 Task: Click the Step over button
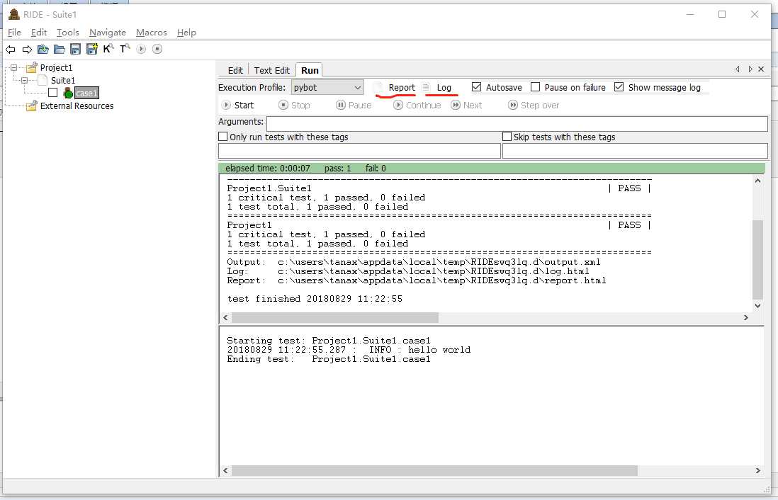point(534,105)
